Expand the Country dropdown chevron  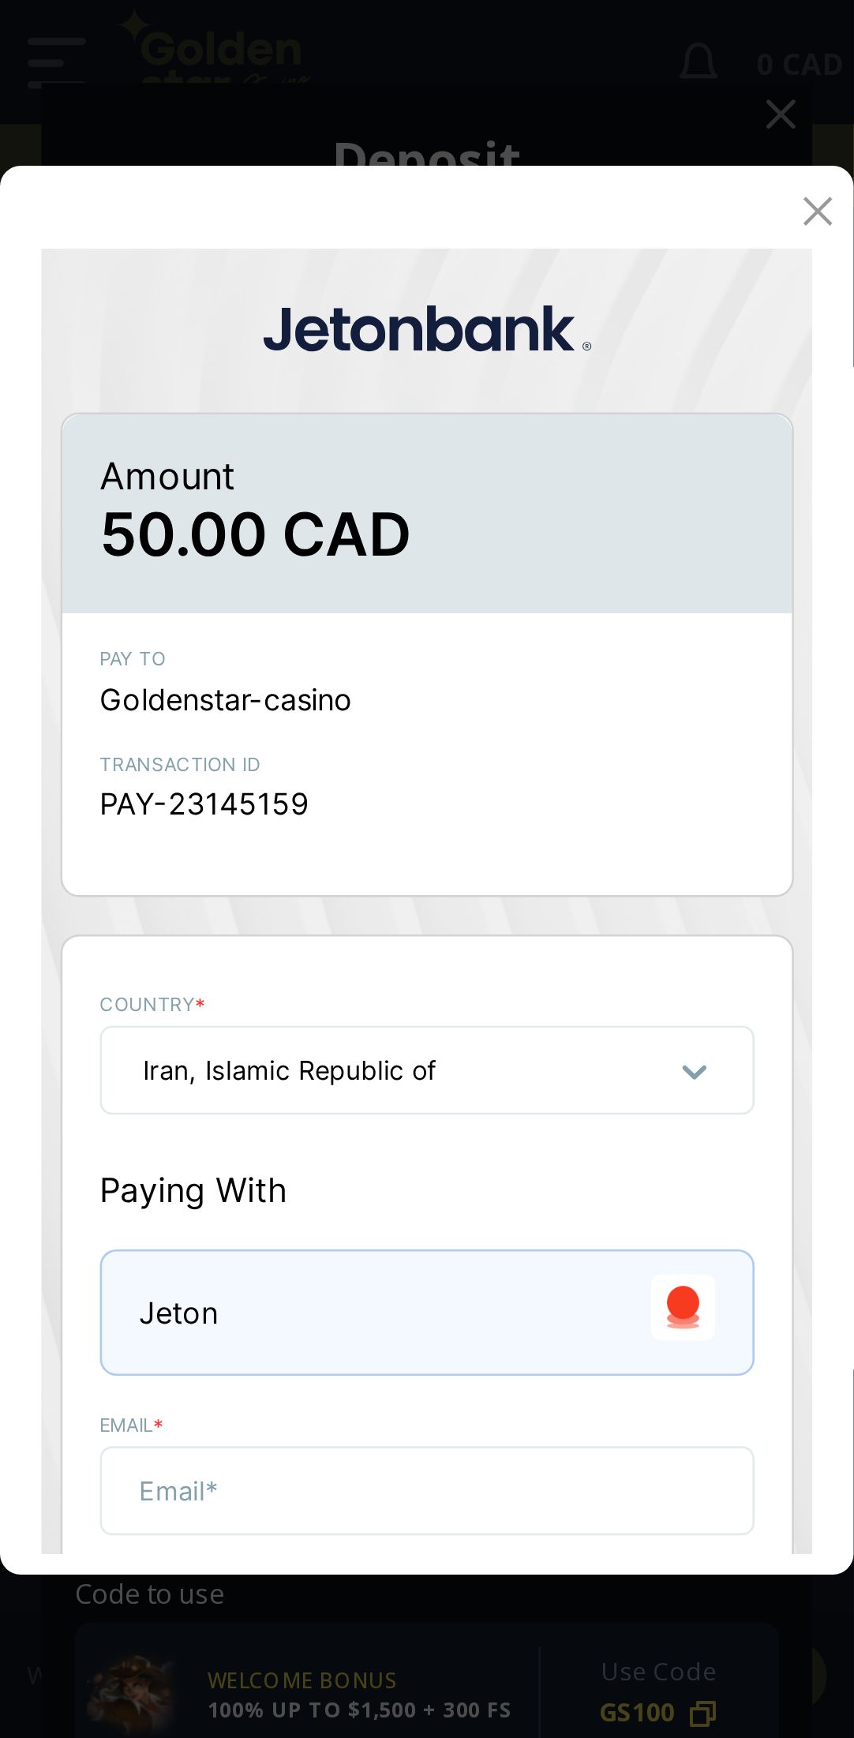tap(694, 1072)
